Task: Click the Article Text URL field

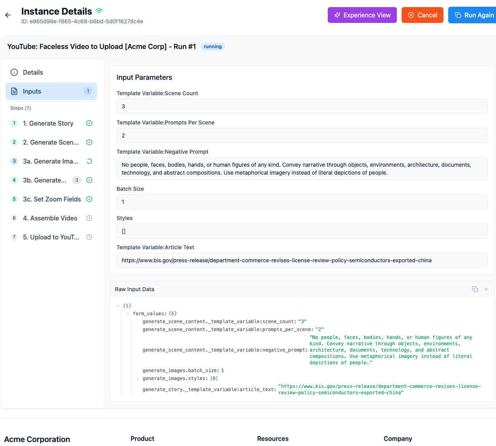Action: pos(302,260)
